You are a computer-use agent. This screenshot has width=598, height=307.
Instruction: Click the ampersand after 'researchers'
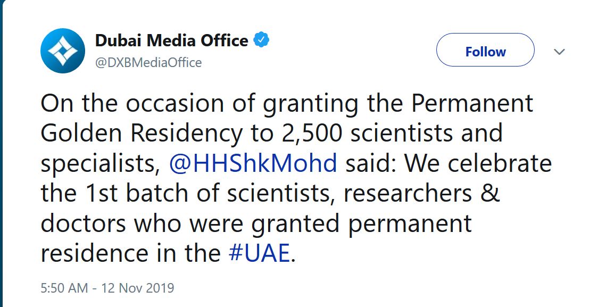(x=491, y=194)
